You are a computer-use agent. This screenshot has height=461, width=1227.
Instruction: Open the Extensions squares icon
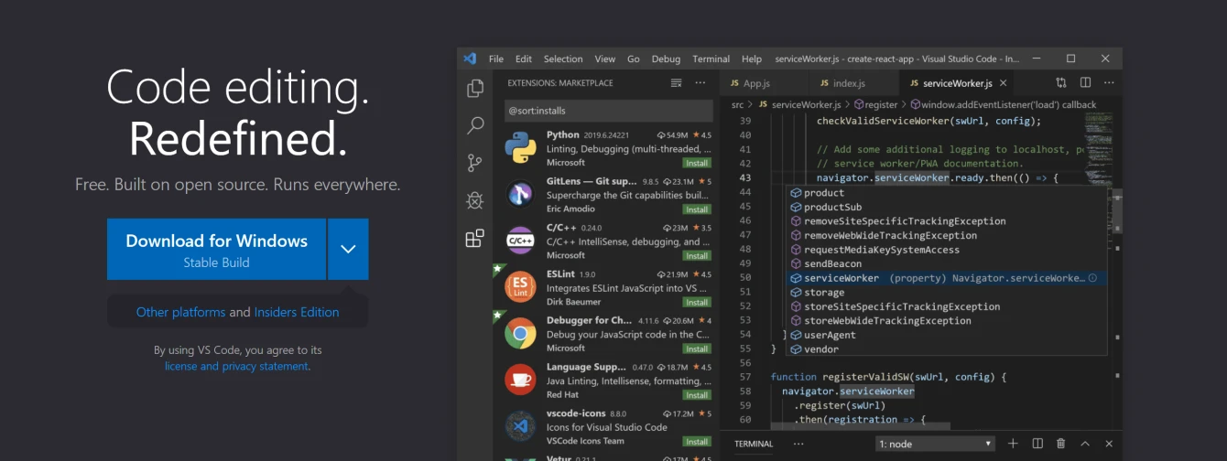tap(475, 239)
